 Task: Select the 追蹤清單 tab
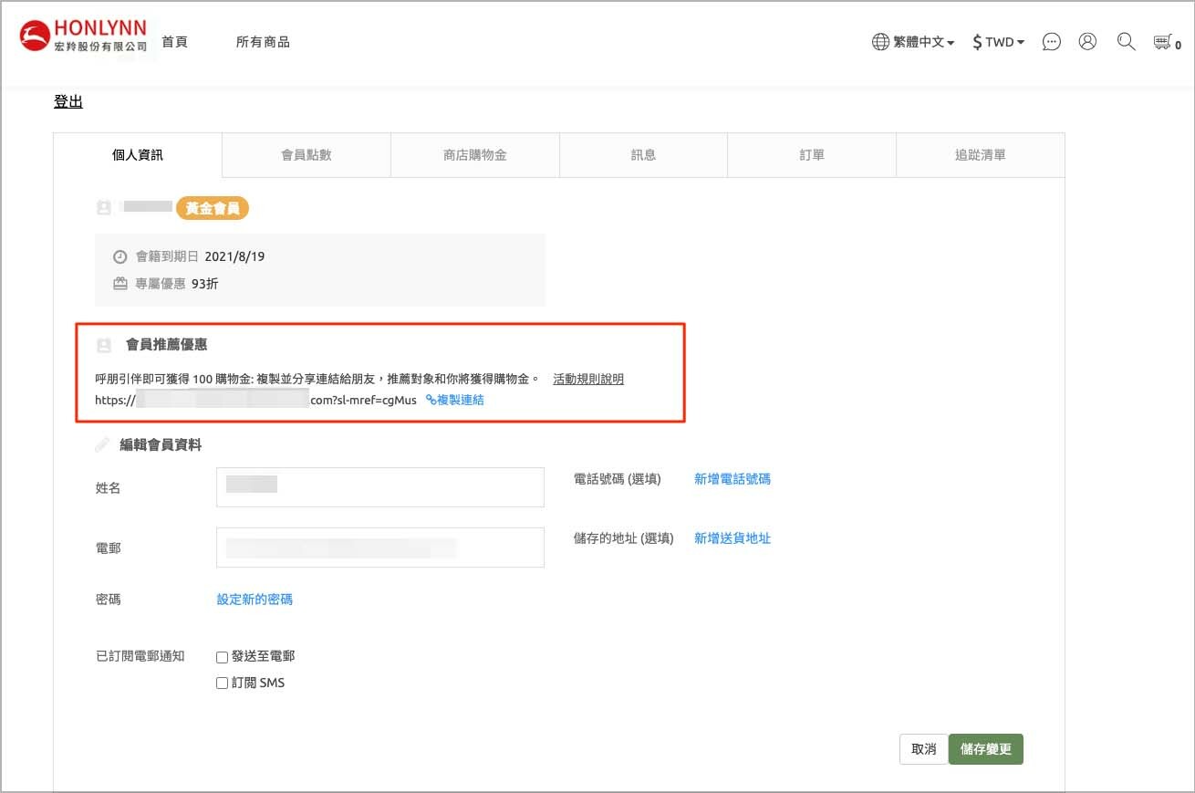pos(980,155)
